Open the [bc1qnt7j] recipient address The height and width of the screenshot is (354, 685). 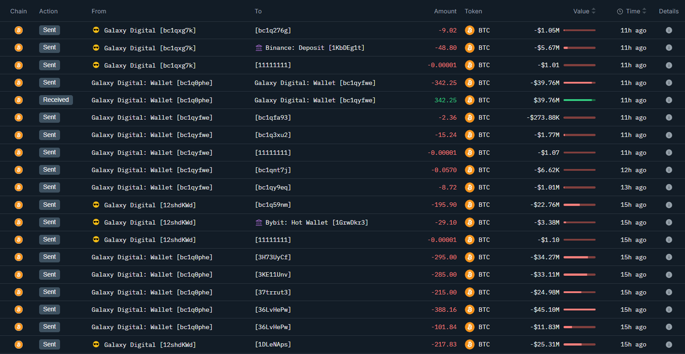point(273,170)
